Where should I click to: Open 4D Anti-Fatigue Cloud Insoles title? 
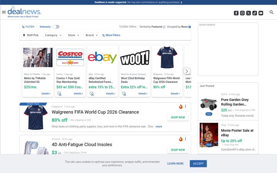click(x=82, y=145)
